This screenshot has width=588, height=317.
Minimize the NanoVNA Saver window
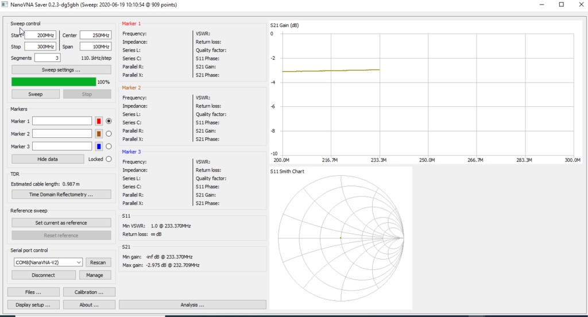[542, 5]
